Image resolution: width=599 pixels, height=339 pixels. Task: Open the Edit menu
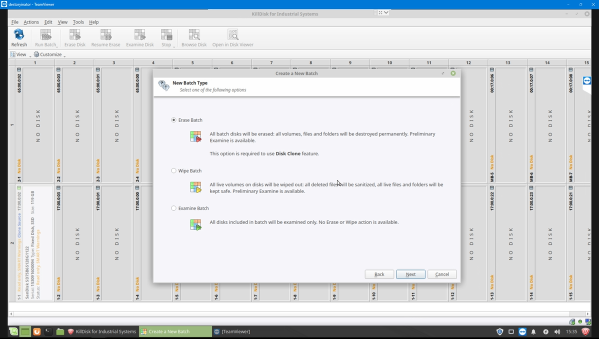48,22
